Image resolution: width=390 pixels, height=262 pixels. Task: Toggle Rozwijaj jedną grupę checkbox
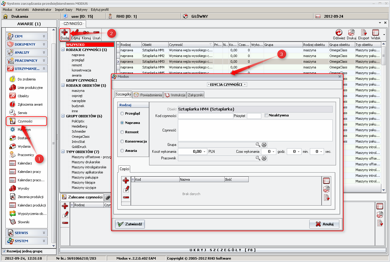(4, 251)
